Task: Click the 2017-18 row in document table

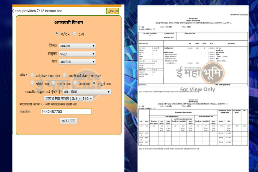Action: click(193, 134)
